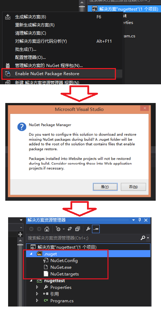Open the dark dropdown arrow left of Solution Explorer
The width and height of the screenshot is (161, 309).
(21, 220)
